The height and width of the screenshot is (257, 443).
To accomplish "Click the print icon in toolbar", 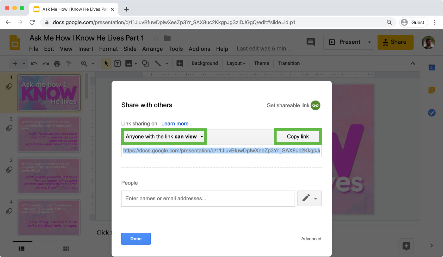I will coord(57,63).
